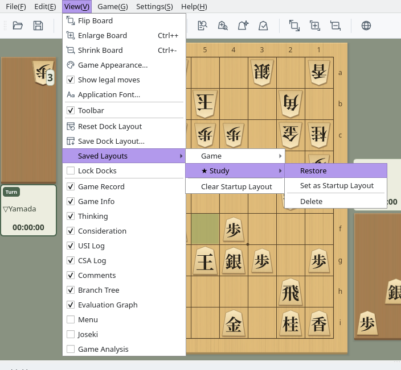This screenshot has width=401, height=370.
Task: Click the search document toolbar icon
Action: (202, 26)
